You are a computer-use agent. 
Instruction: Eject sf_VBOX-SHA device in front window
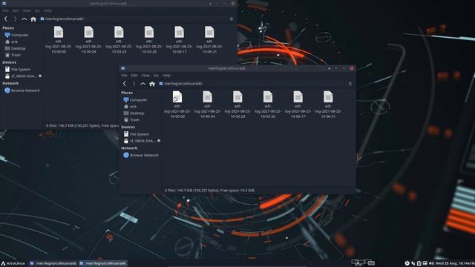(159, 141)
